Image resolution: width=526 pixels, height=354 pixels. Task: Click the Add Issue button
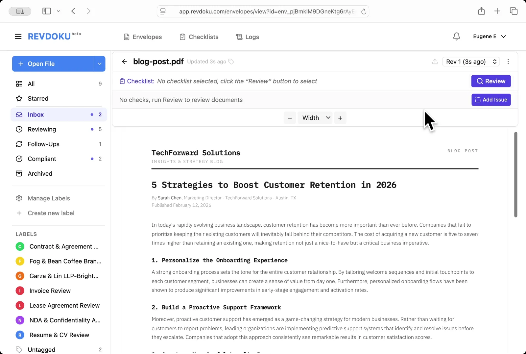pos(491,100)
